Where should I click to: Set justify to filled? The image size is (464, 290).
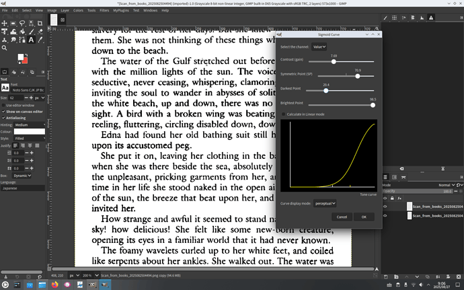[37, 145]
